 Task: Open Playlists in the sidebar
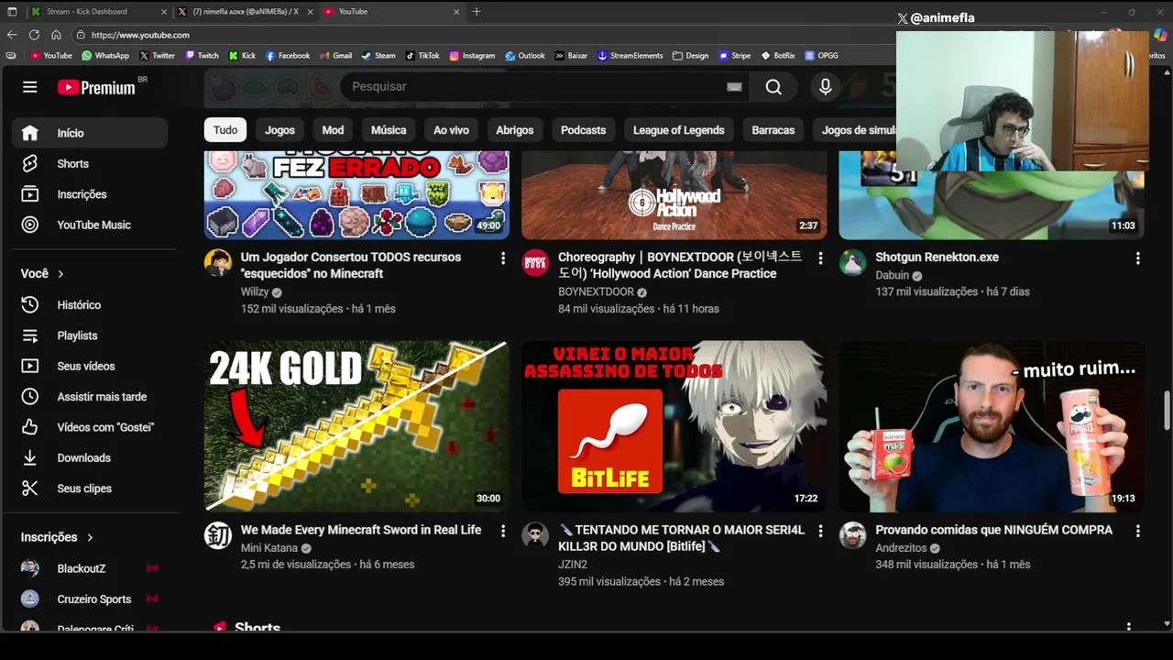(x=90, y=335)
